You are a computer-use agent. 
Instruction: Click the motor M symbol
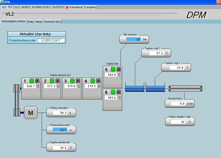coord(31,113)
